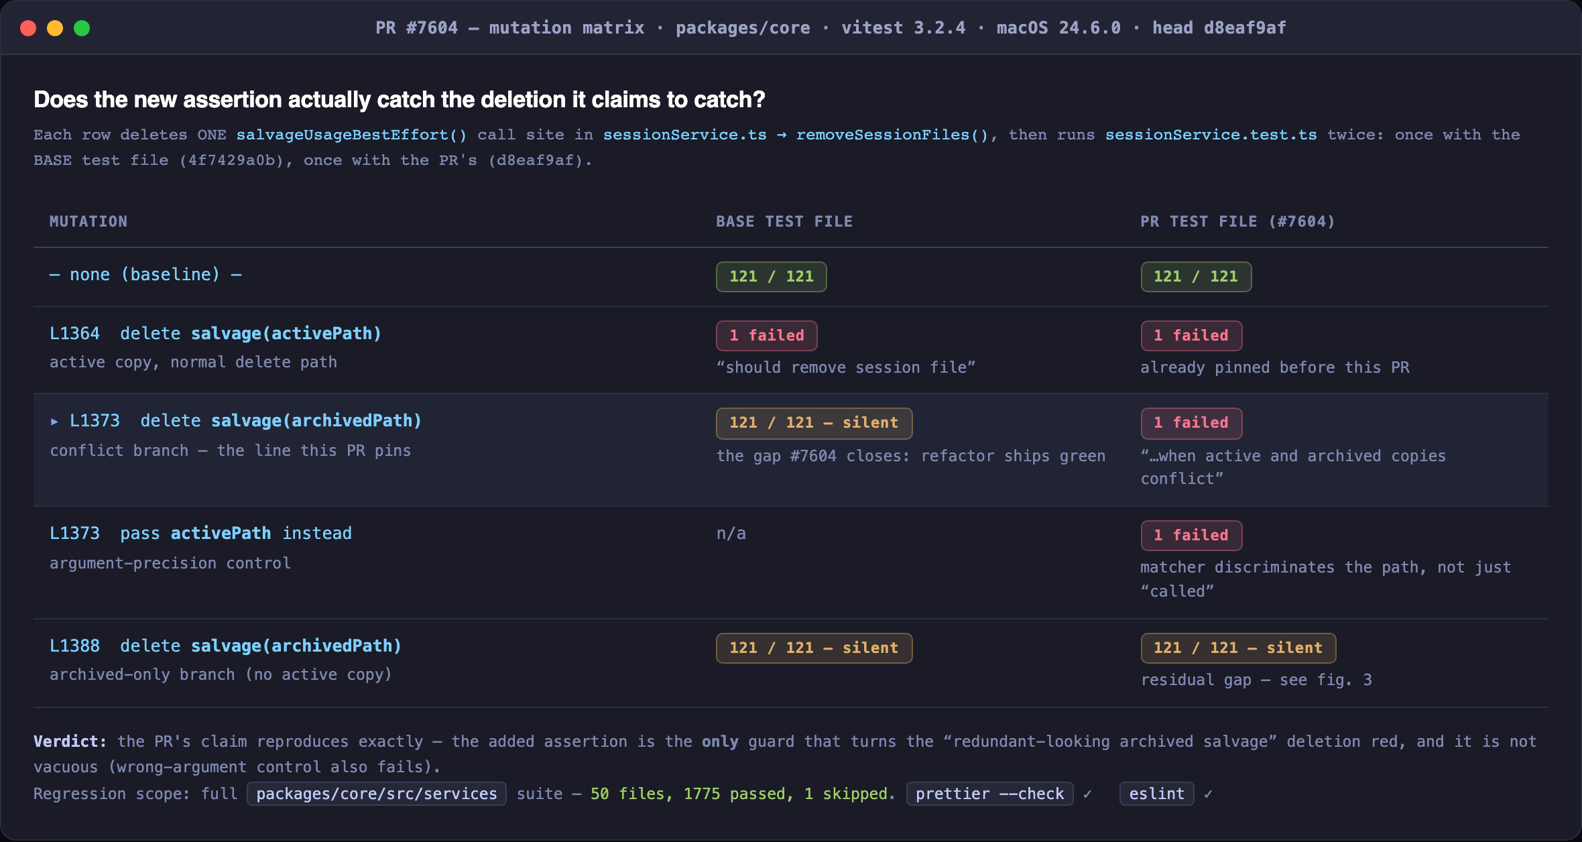Image resolution: width=1582 pixels, height=842 pixels.
Task: Click the MUTATION column header
Action: point(88,221)
